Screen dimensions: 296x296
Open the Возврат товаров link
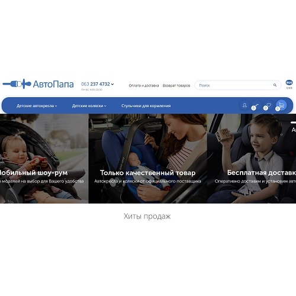(176, 86)
